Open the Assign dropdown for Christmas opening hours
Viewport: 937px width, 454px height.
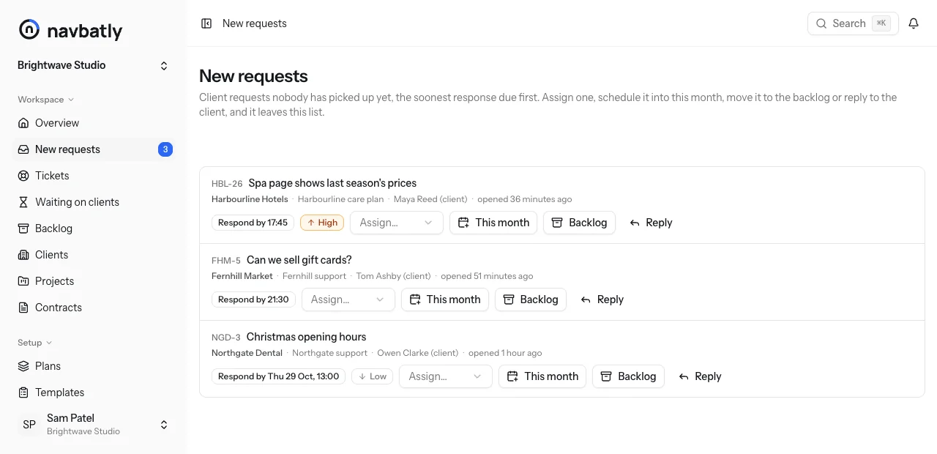tap(446, 376)
